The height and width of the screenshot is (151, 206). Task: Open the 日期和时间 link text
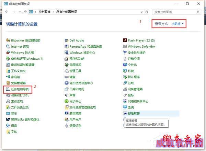click(x=77, y=89)
